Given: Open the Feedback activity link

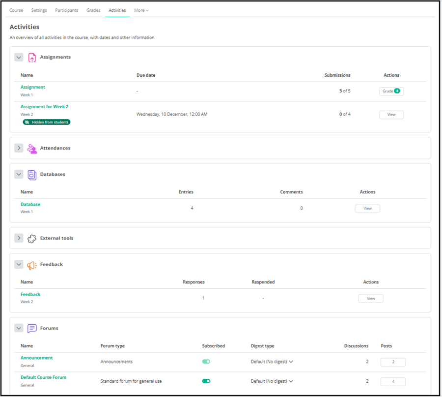Looking at the screenshot, I should 30,294.
